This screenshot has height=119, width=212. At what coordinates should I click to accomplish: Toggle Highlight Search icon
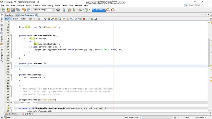56,19
